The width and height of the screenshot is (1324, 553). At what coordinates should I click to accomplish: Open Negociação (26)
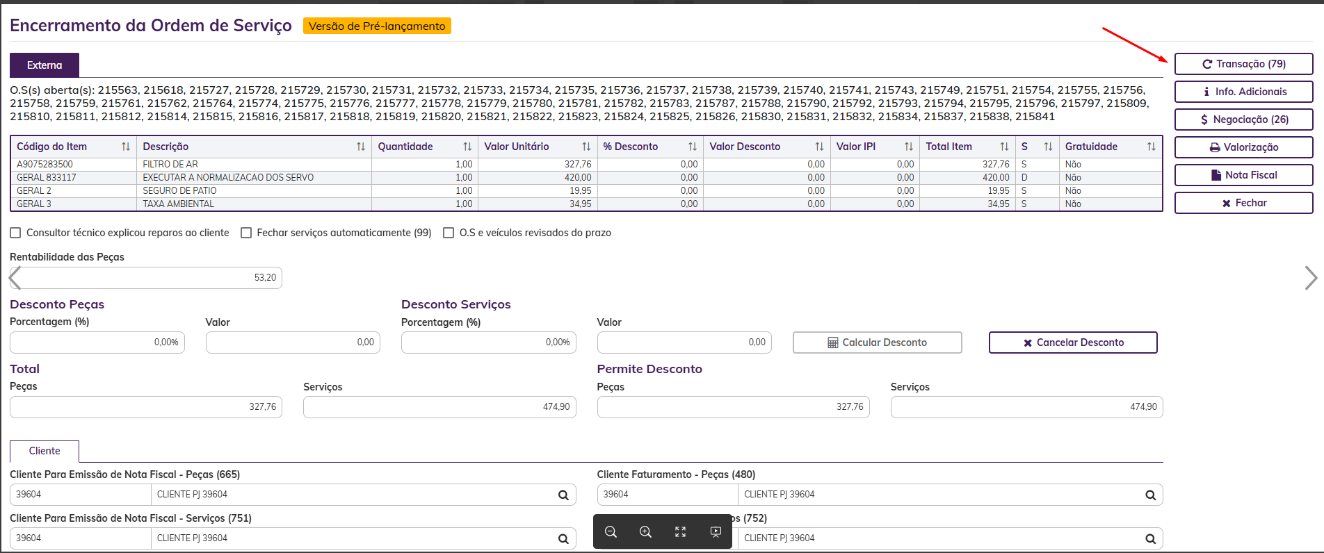click(1244, 119)
